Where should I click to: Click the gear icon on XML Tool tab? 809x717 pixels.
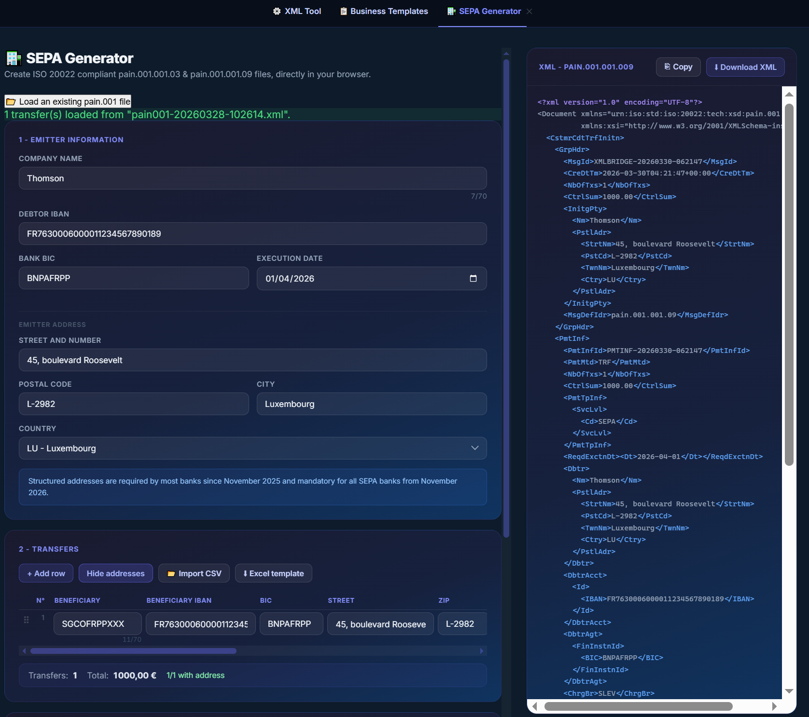click(x=277, y=11)
